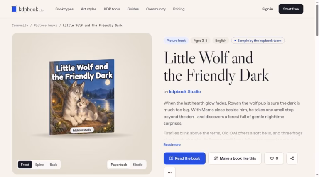Open the KDP tools menu
The height and width of the screenshot is (177, 319).
click(x=112, y=9)
